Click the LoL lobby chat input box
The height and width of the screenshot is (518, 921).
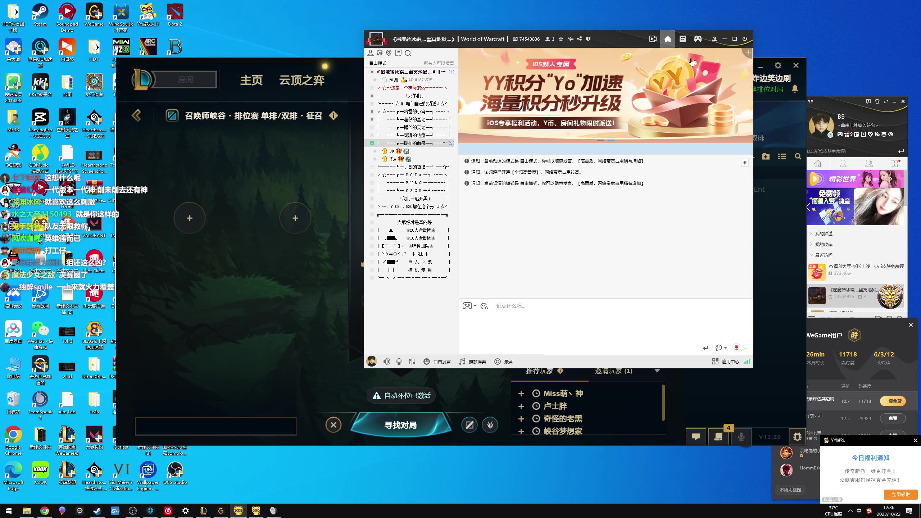point(215,426)
